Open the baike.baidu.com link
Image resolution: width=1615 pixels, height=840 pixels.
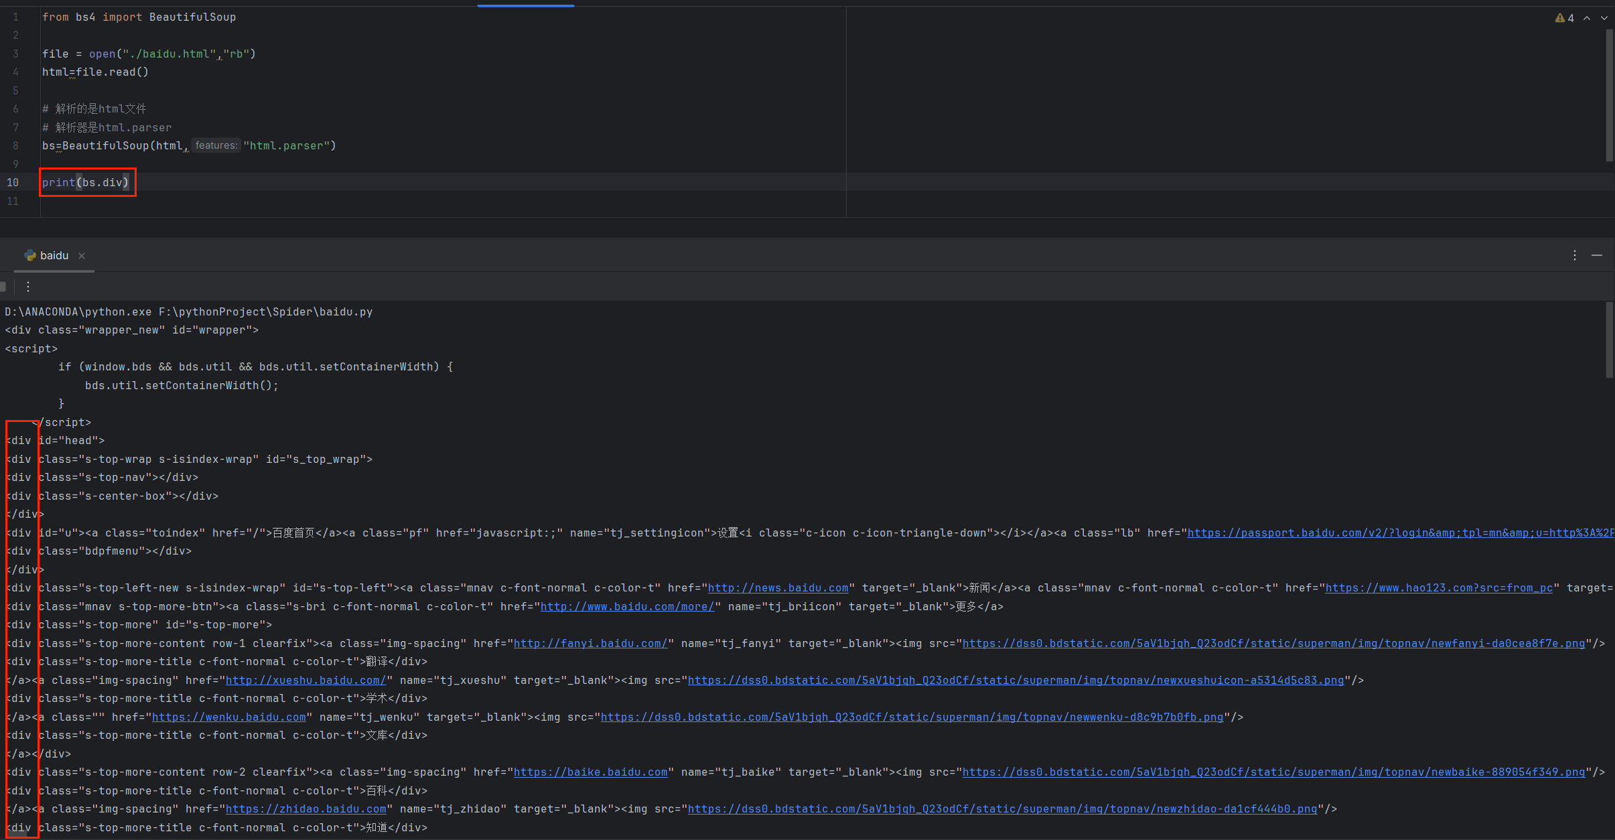[x=591, y=772]
